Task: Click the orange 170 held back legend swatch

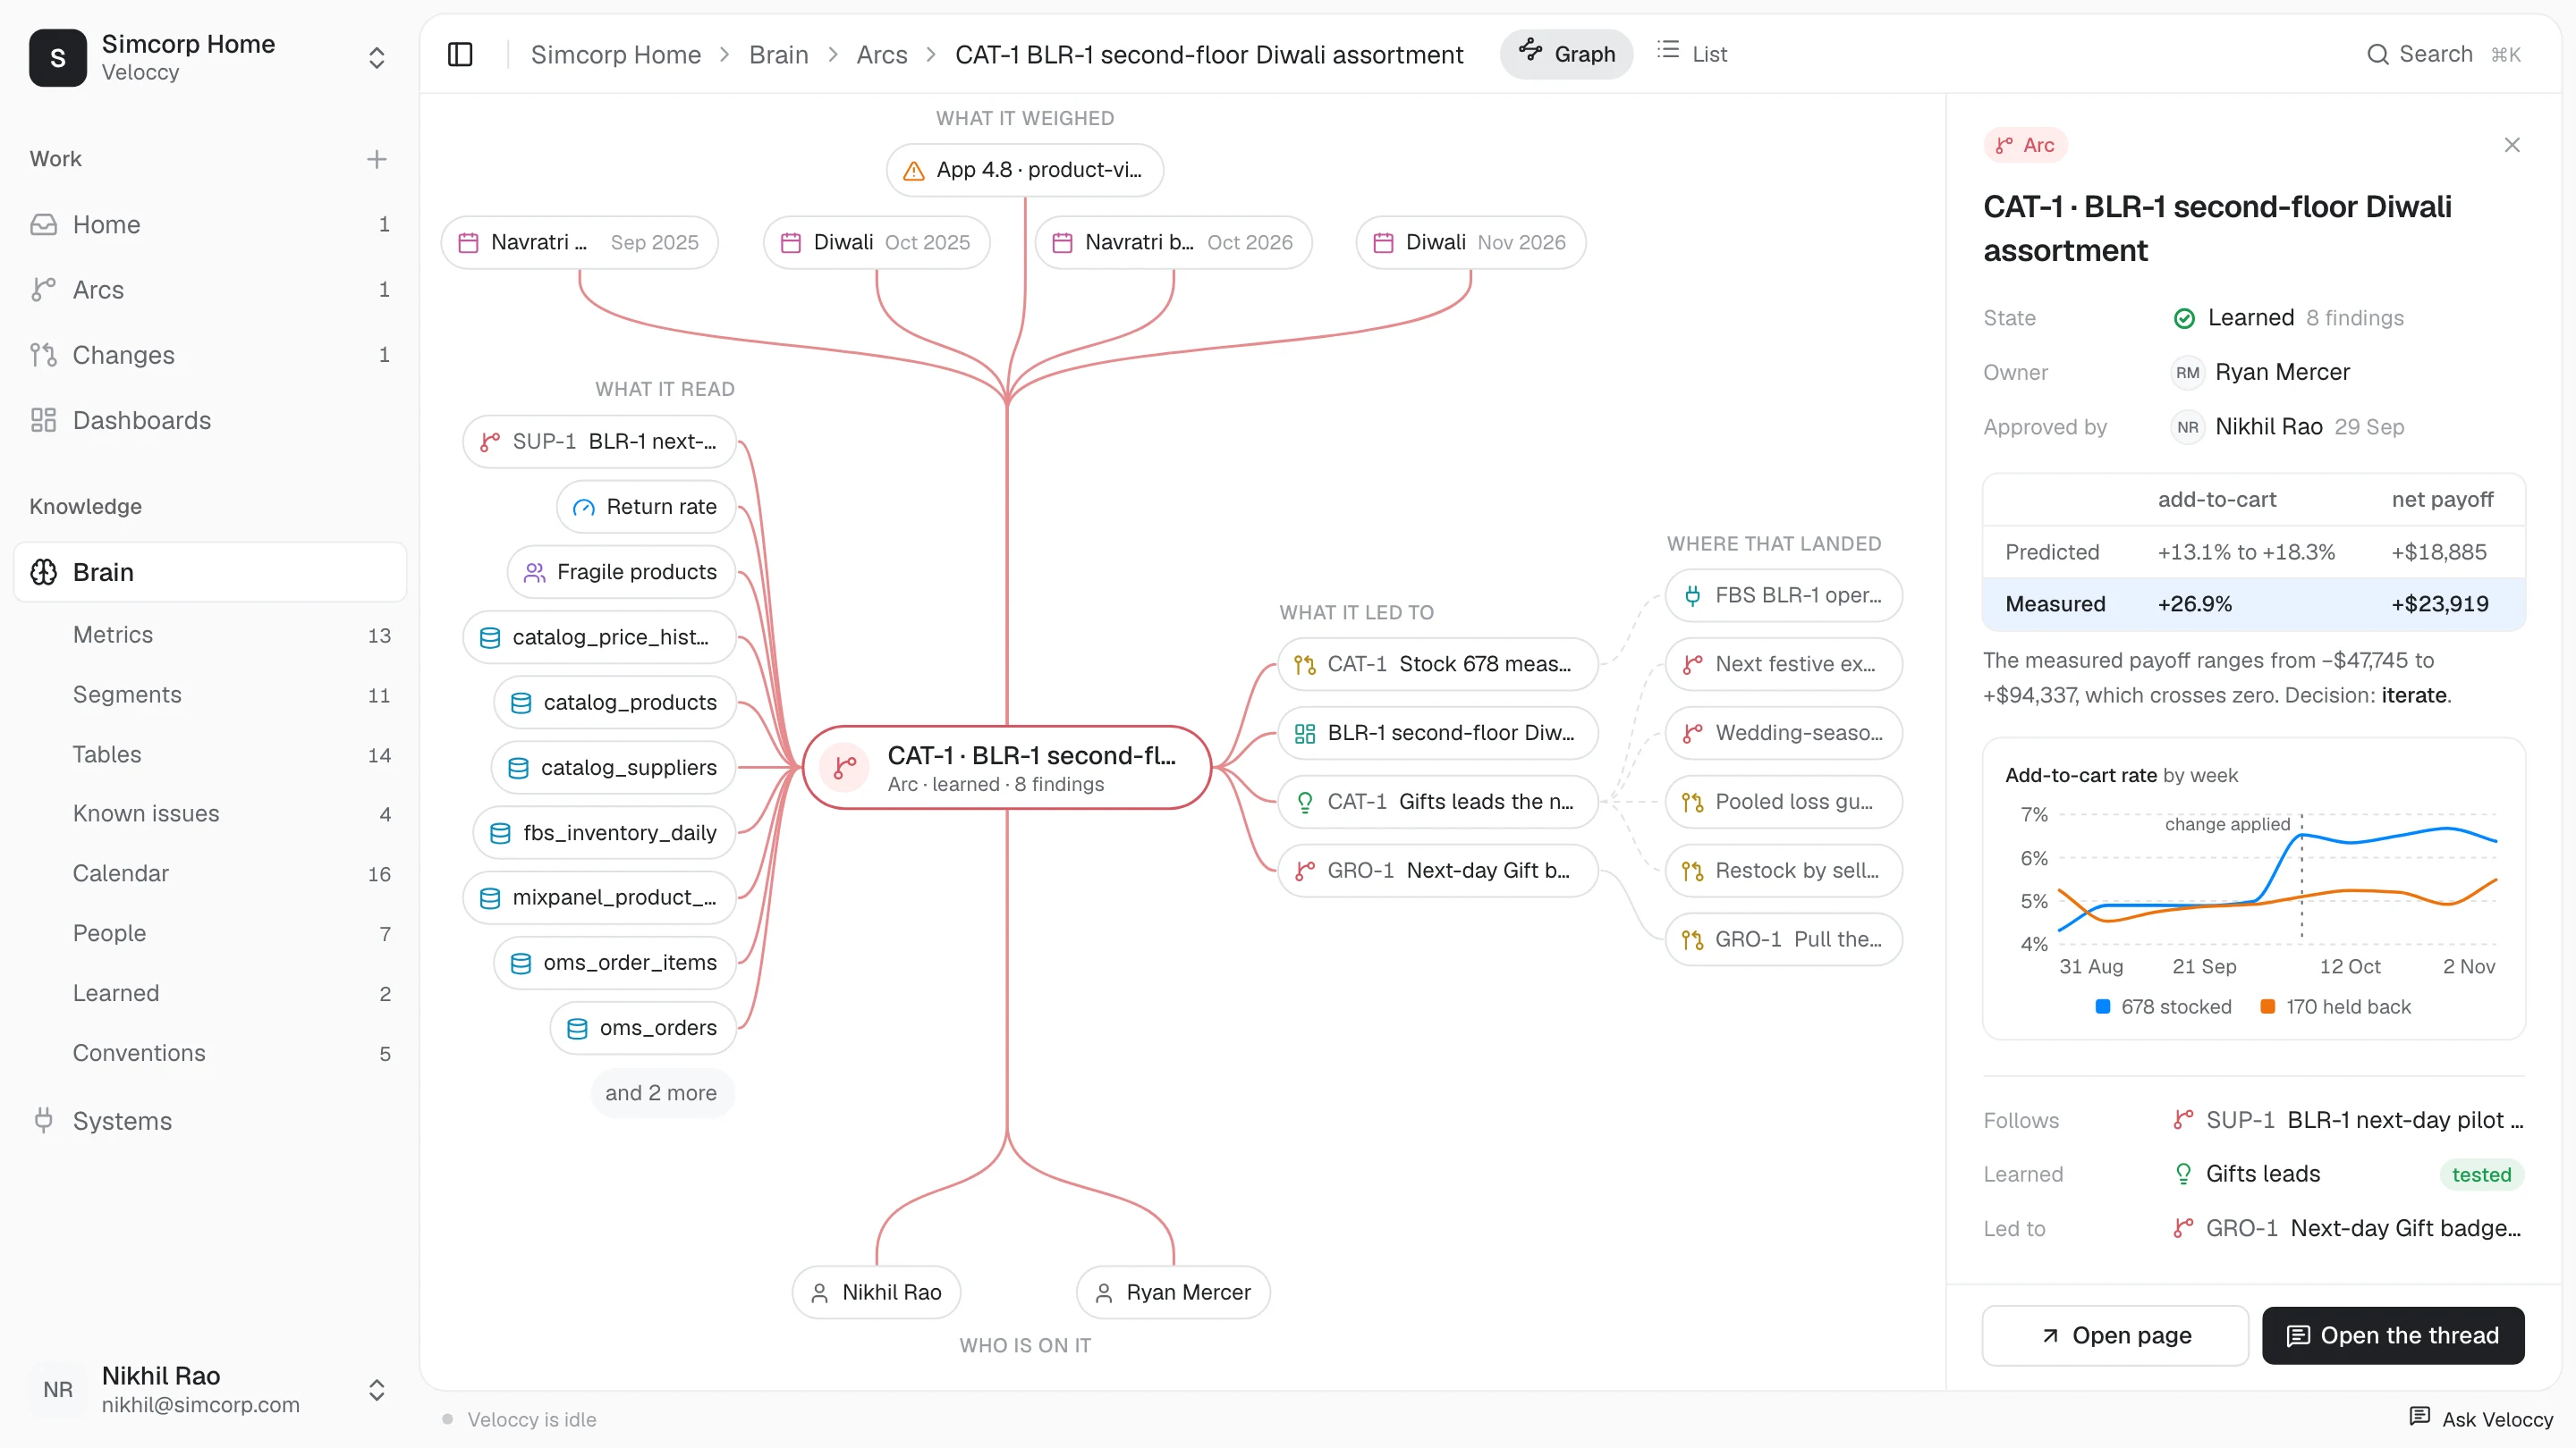Action: click(x=2267, y=1006)
